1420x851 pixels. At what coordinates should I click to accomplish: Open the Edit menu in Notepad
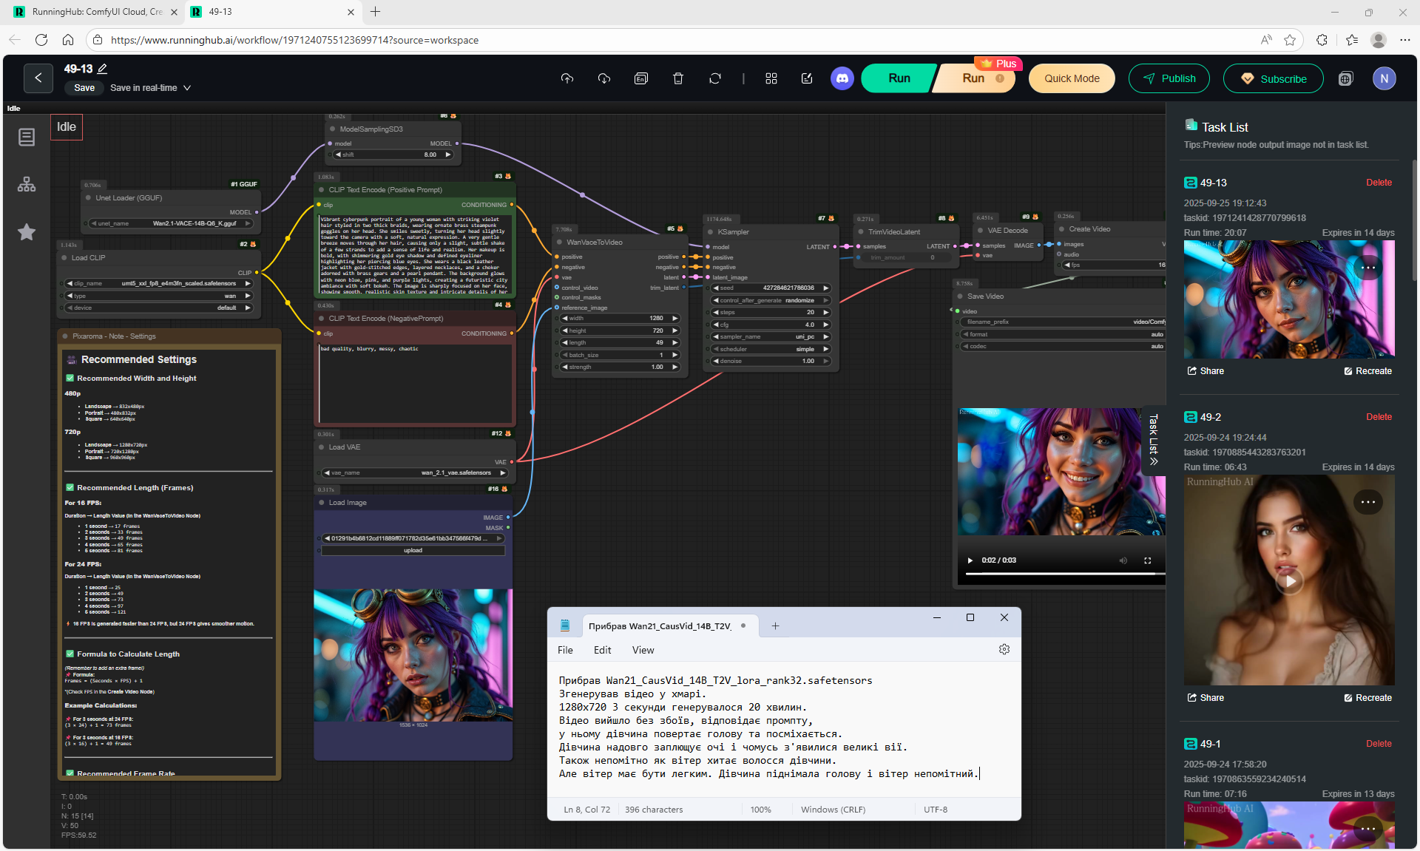click(602, 650)
